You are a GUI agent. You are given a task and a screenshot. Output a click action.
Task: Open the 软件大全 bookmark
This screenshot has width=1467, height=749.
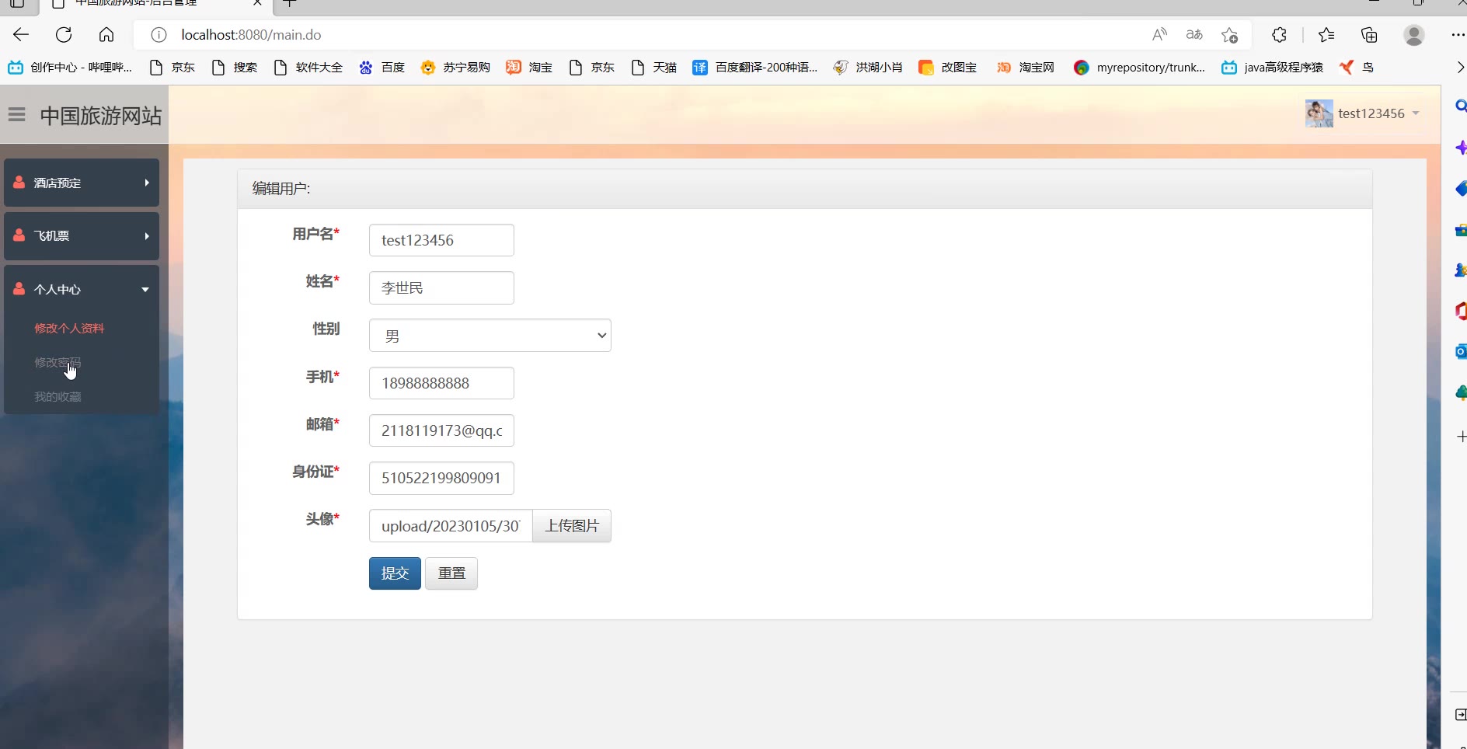coord(308,68)
